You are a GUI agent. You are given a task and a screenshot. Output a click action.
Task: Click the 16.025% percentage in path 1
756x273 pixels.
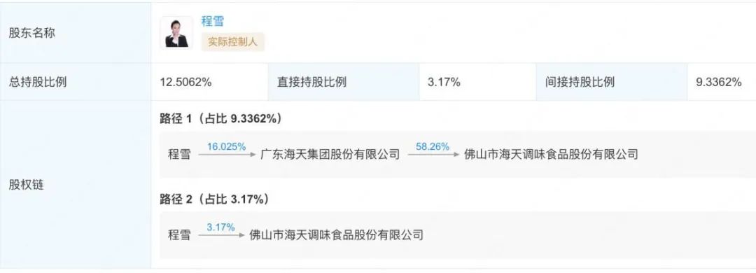[x=226, y=146]
